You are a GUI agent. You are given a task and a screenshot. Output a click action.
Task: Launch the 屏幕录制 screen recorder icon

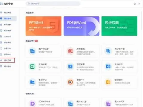[70, 51]
